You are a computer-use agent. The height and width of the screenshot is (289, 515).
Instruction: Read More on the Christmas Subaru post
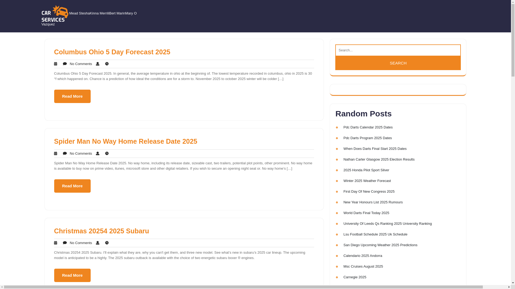coord(72,275)
